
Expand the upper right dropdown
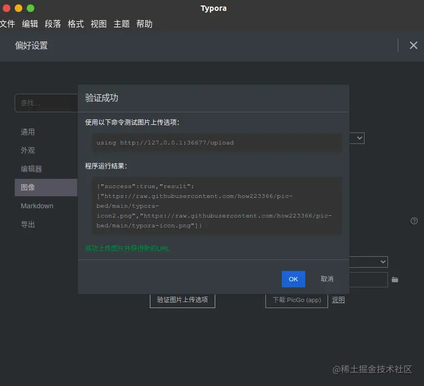(x=357, y=138)
